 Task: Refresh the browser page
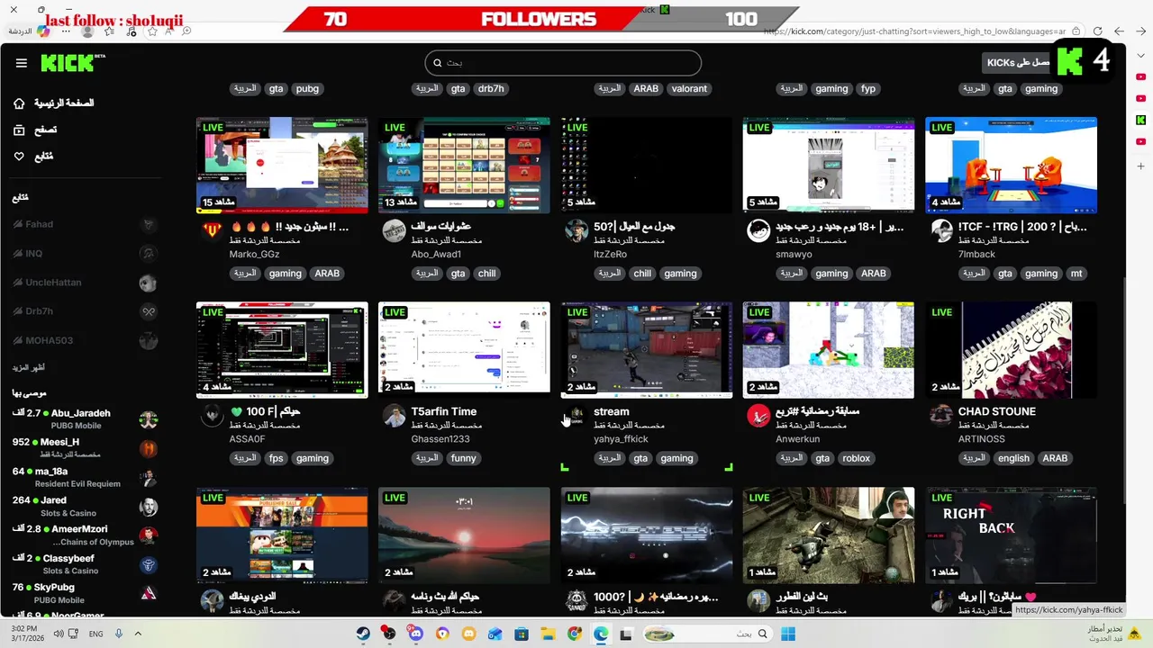coord(1097,31)
